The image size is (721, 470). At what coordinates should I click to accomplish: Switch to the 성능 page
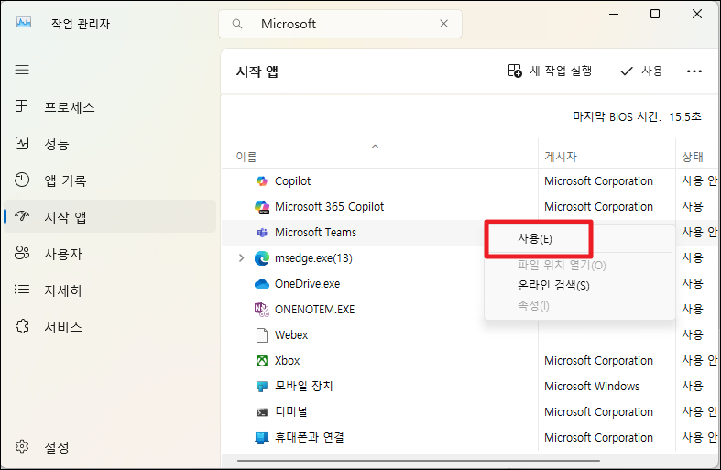point(110,144)
